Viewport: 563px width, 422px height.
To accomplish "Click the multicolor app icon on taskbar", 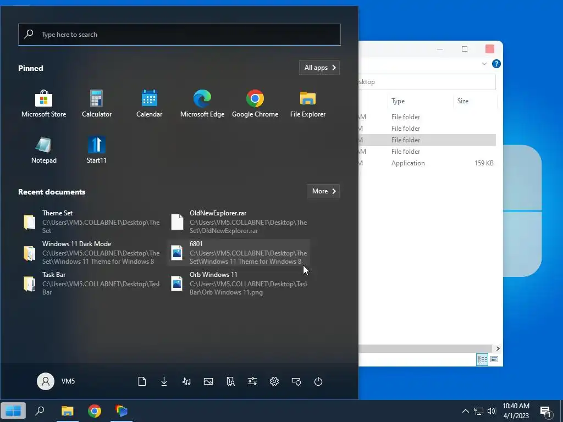I will (x=122, y=411).
